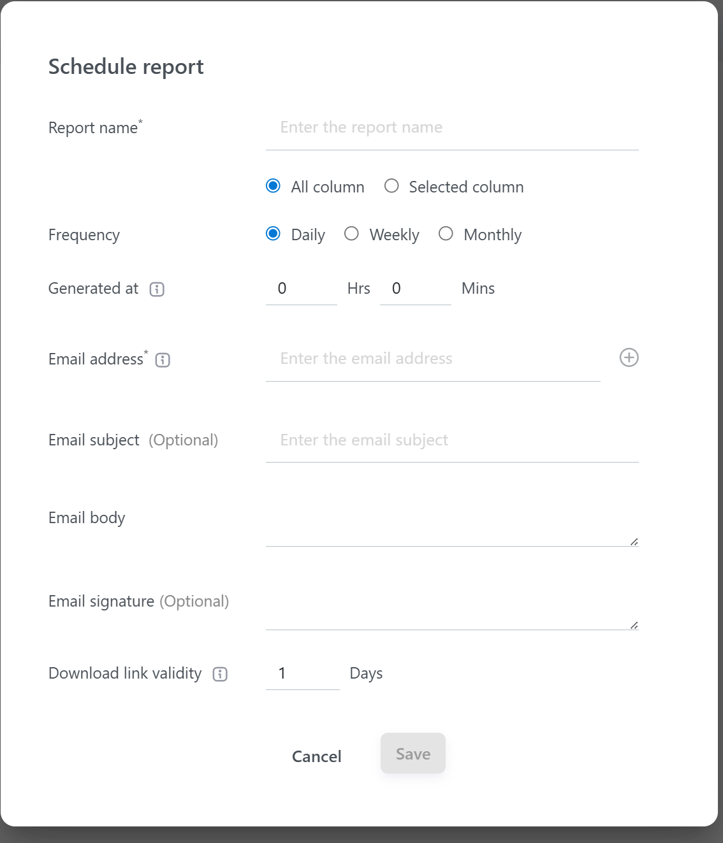Focus the email address input field
The image size is (723, 843).
pos(432,359)
